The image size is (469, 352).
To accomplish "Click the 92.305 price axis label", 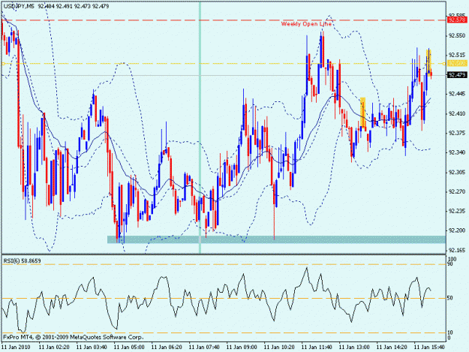I will (x=457, y=172).
